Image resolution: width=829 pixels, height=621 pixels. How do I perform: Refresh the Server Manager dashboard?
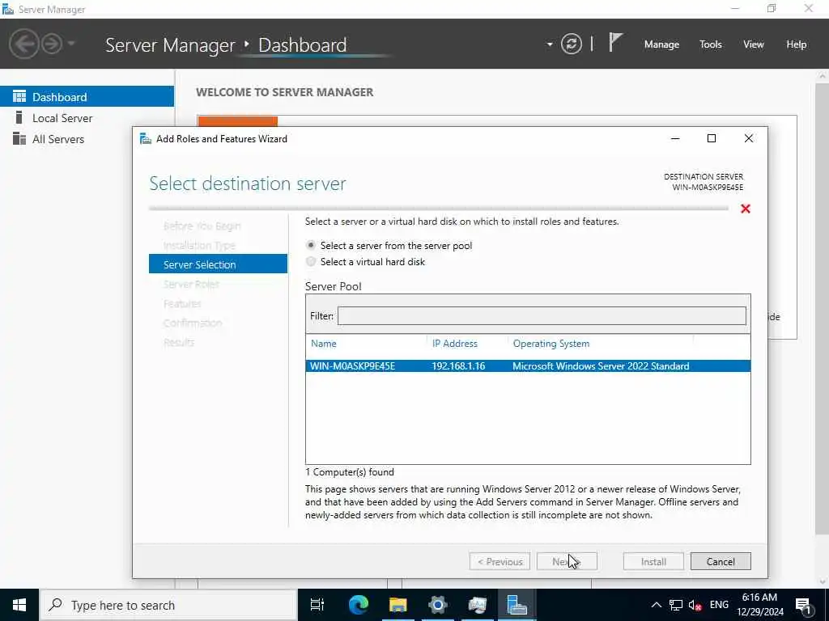pos(572,44)
